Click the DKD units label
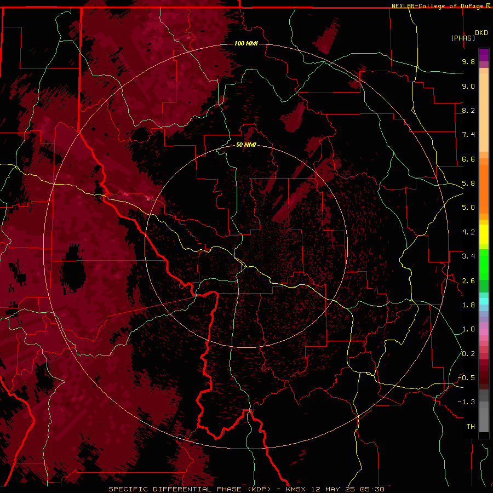493x493 pixels. click(x=481, y=33)
